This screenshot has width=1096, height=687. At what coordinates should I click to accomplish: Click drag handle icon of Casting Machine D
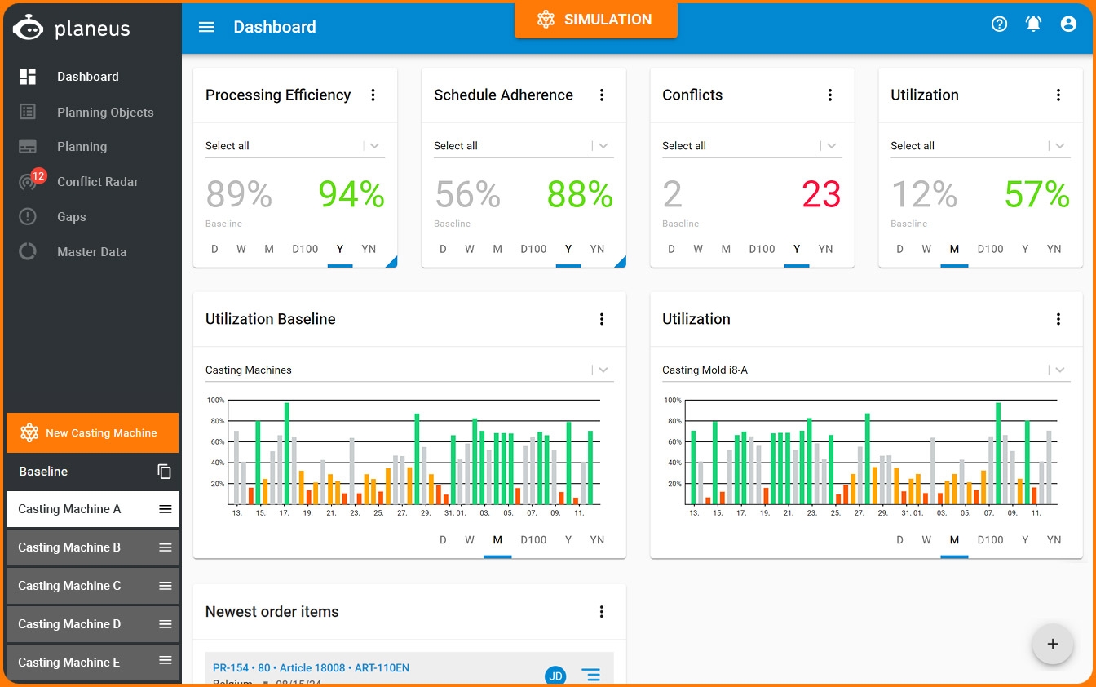166,624
